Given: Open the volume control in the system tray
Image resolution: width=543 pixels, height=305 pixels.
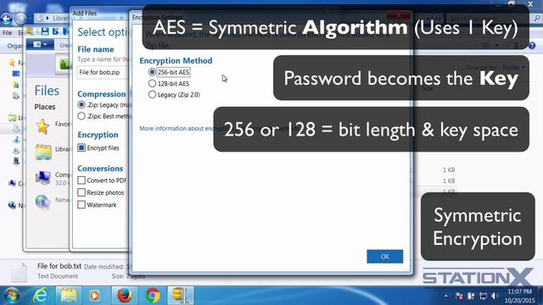Looking at the screenshot, I should coord(495,296).
